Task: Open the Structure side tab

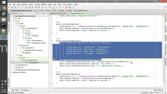Action: [x=9, y=28]
